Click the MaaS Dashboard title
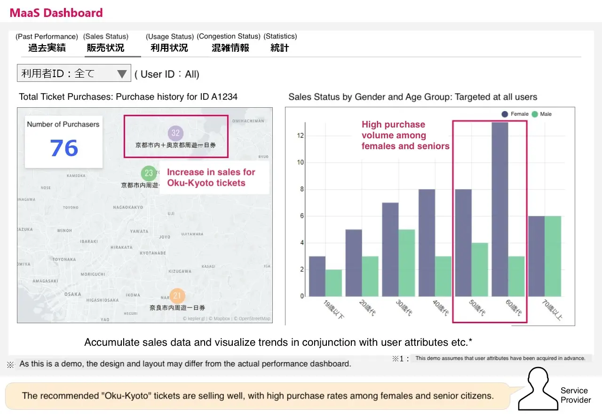This screenshot has height=414, width=602. point(56,13)
